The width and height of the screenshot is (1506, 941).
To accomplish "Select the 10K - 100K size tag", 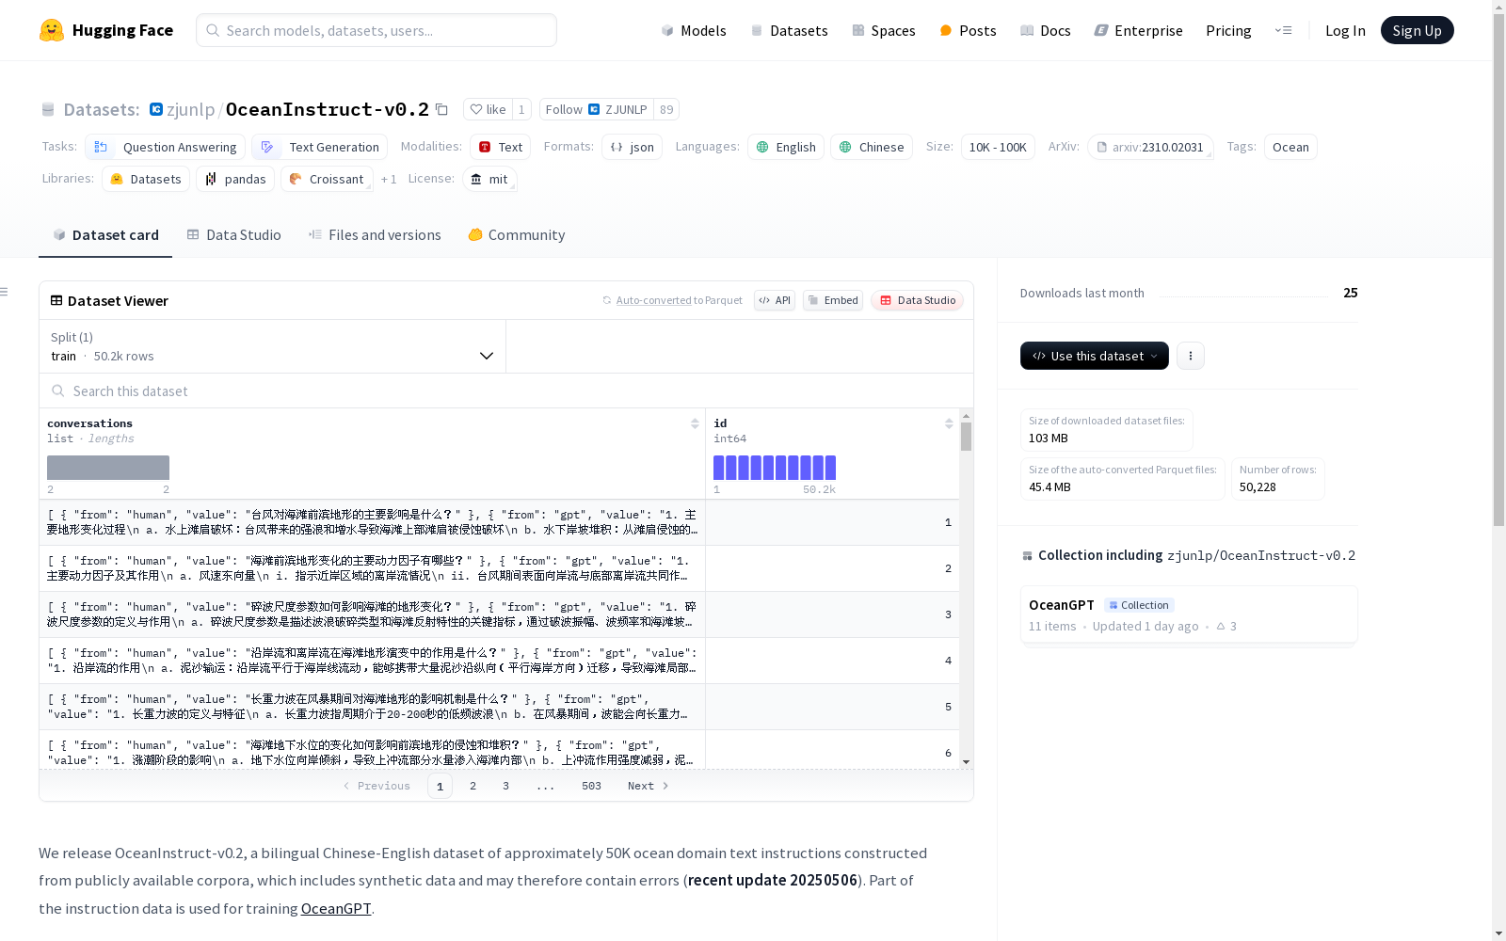I will point(998,147).
